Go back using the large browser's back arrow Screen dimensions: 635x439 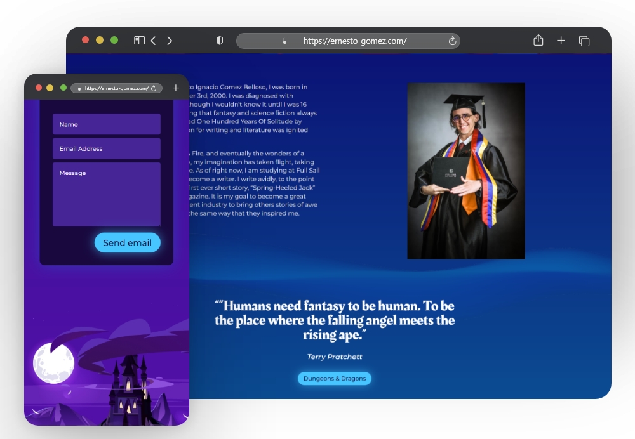154,41
